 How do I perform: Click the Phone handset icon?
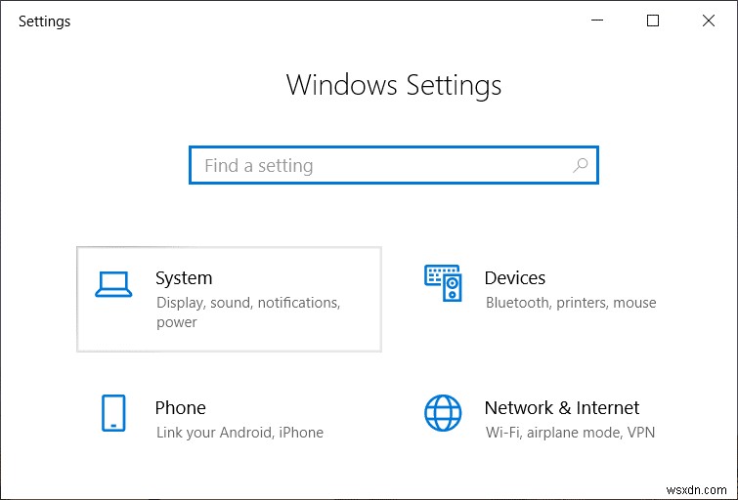coord(113,412)
